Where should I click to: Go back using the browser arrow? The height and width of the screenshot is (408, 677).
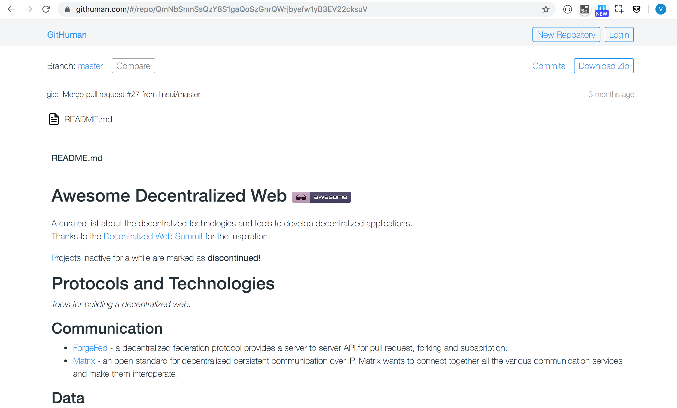tap(11, 9)
